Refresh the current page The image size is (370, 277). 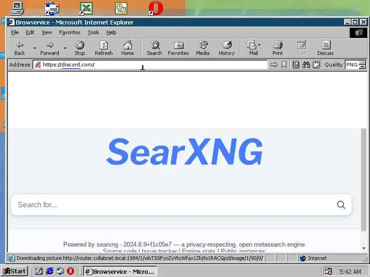[x=104, y=48]
